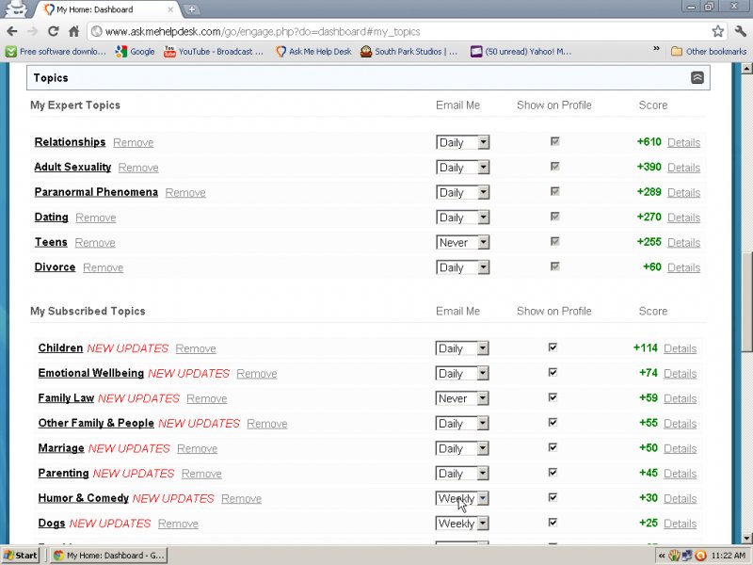Open a new tab with the plus button

tap(192, 9)
